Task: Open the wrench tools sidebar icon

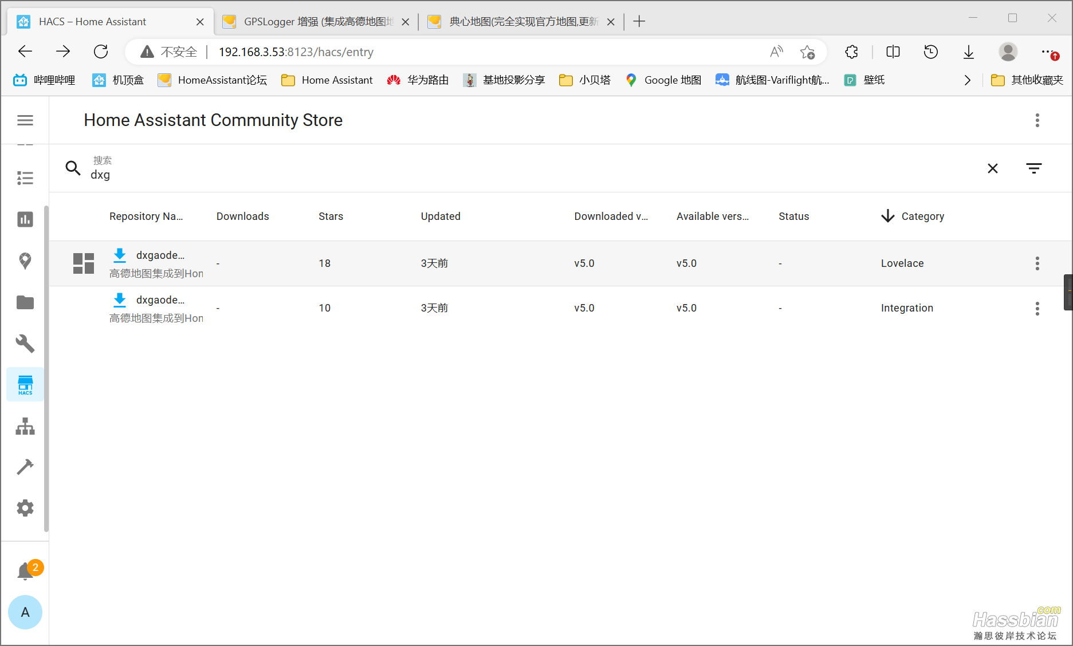Action: tap(25, 343)
